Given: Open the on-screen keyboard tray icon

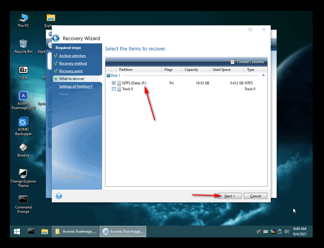Looking at the screenshot, I should (266, 232).
